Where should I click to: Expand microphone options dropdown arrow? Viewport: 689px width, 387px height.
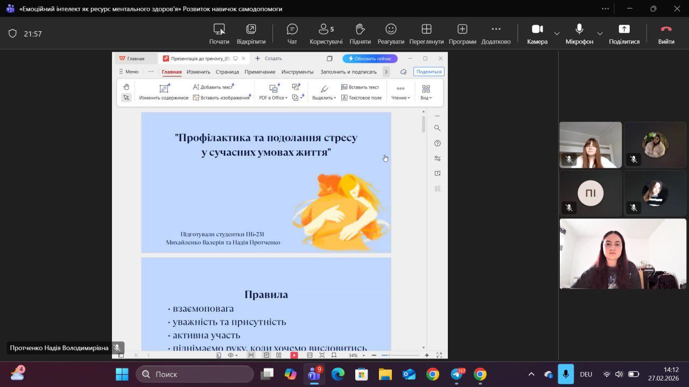(600, 33)
